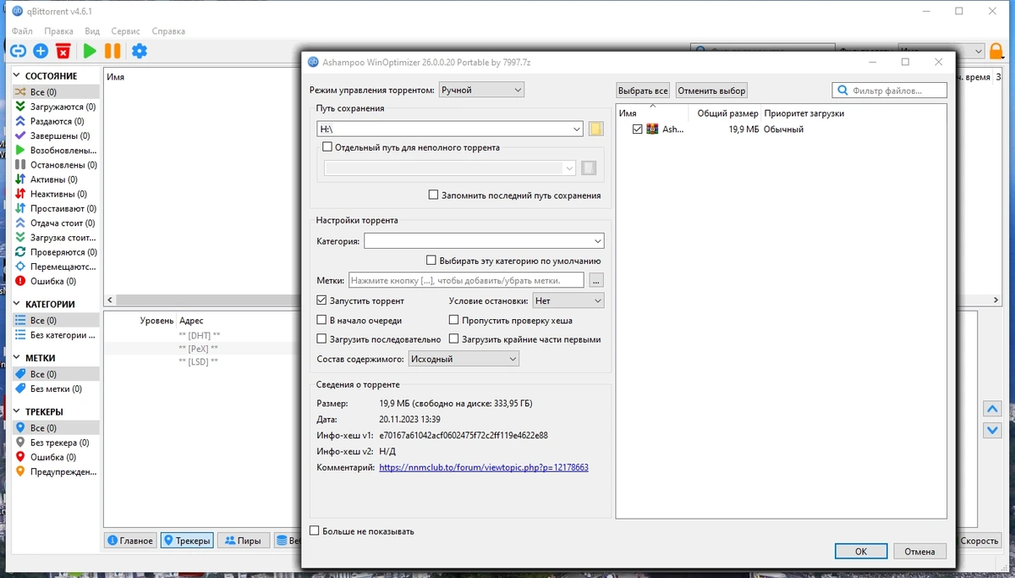Collapse the КАТЕГОРИИ section
The height and width of the screenshot is (578, 1015).
[18, 304]
